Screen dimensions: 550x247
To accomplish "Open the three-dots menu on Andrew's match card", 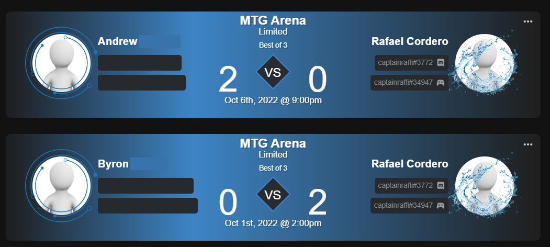I will pyautogui.click(x=527, y=21).
